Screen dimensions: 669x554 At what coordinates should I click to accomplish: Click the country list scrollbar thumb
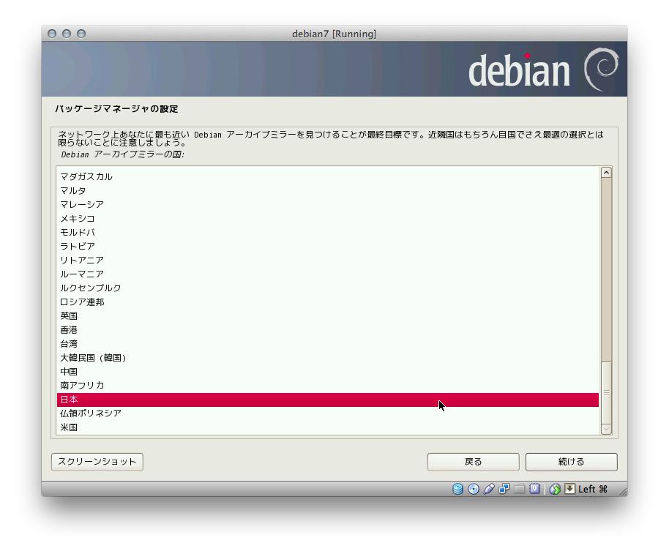pos(606,392)
